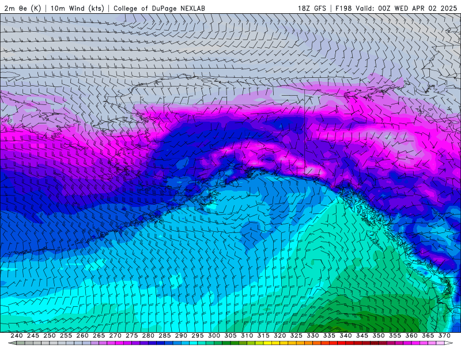Click the 310 colorbar scale label

(247, 336)
